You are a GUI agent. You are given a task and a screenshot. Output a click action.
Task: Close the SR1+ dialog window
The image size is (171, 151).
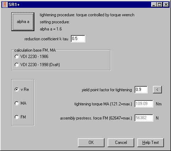[166, 5]
